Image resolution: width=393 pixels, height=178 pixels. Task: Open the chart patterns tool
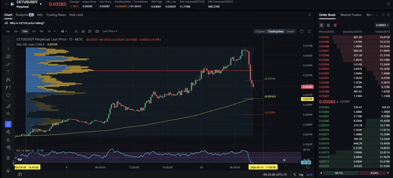click(8, 80)
